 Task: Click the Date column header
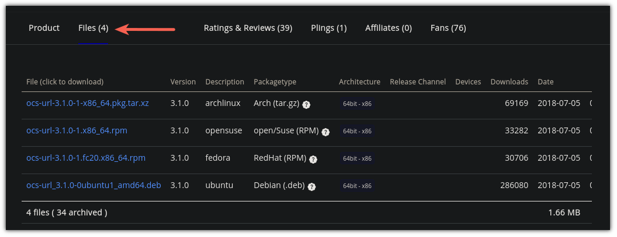click(x=546, y=82)
